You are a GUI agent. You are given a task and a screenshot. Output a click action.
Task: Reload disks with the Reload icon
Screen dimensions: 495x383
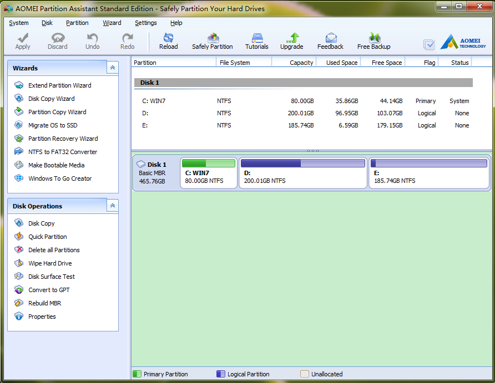click(x=168, y=38)
